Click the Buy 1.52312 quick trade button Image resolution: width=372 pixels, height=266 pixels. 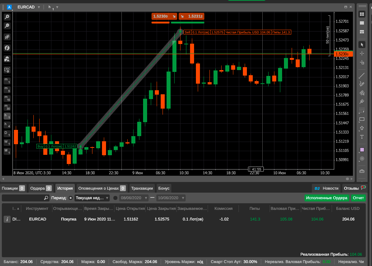pyautogui.click(x=192, y=17)
